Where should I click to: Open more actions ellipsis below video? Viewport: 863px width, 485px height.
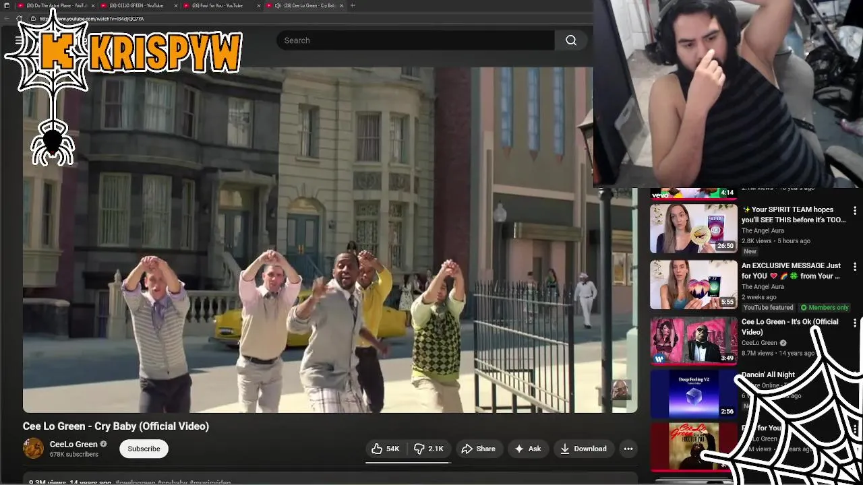pos(628,449)
